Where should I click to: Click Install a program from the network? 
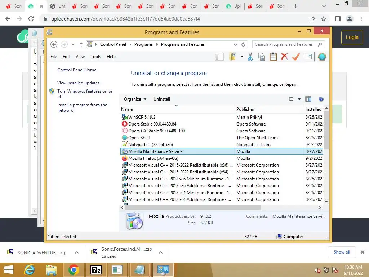point(82,107)
